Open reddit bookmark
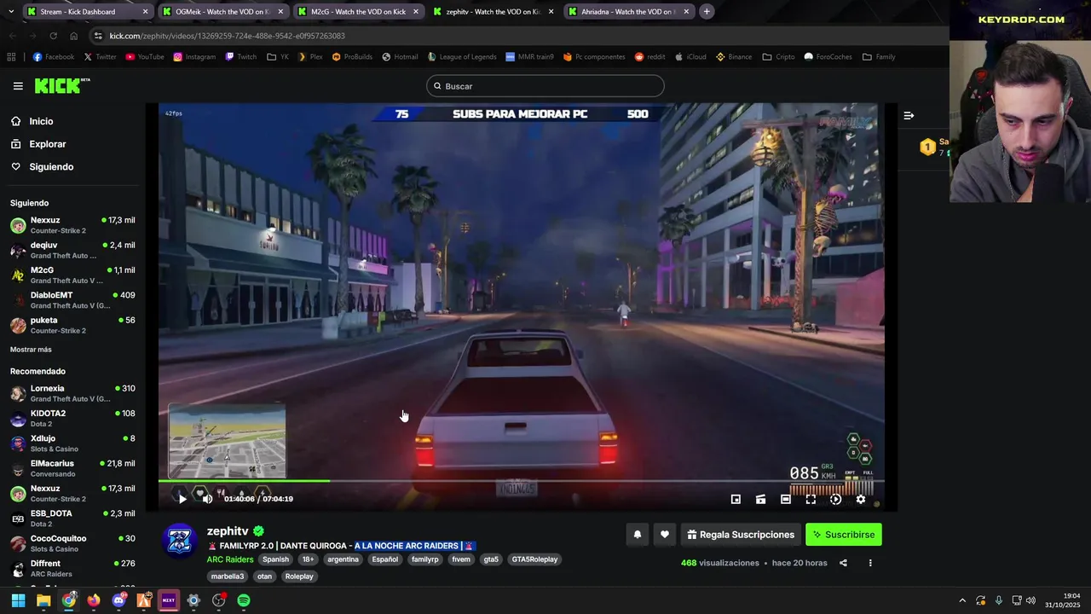This screenshot has width=1091, height=614. coord(649,57)
